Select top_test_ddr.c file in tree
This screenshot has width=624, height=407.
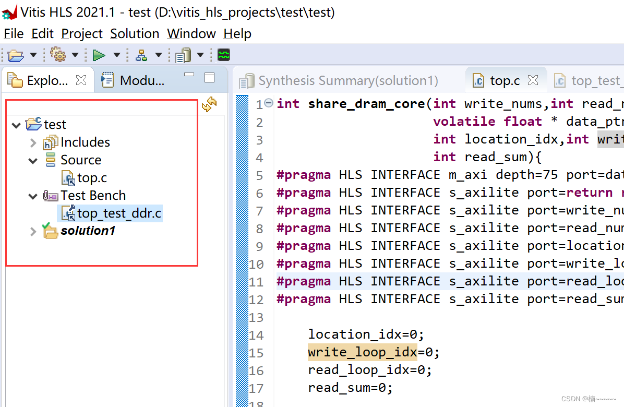click(x=119, y=213)
